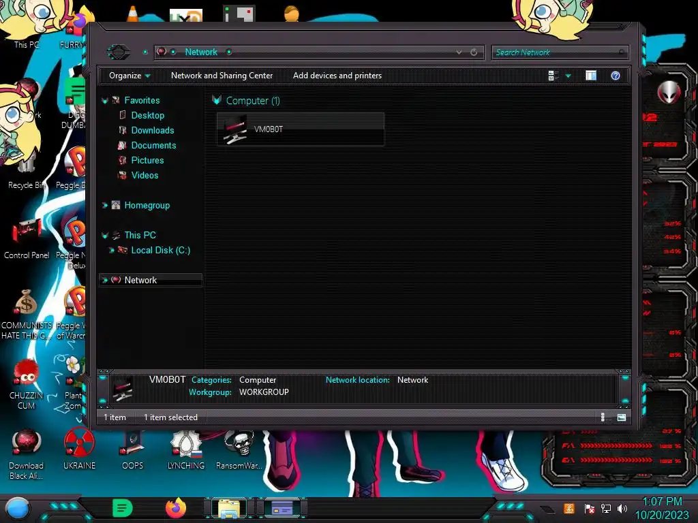
Task: Click the Search Network field
Action: (x=560, y=52)
